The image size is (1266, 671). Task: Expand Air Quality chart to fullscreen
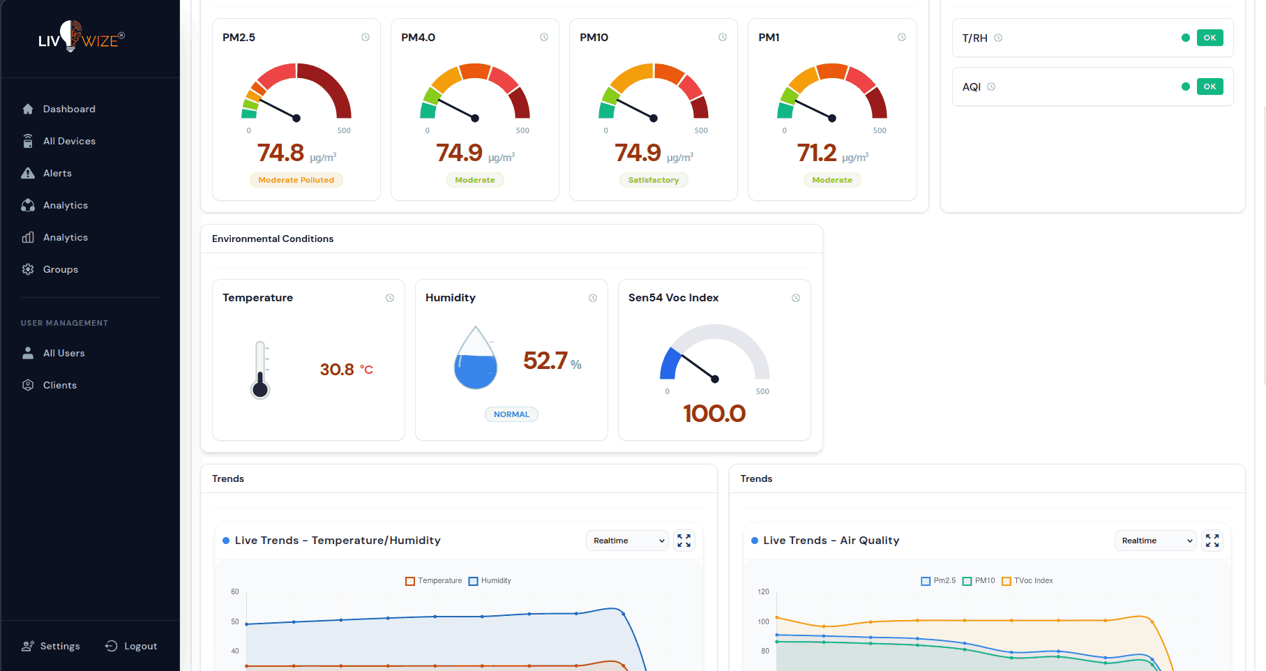click(1213, 541)
